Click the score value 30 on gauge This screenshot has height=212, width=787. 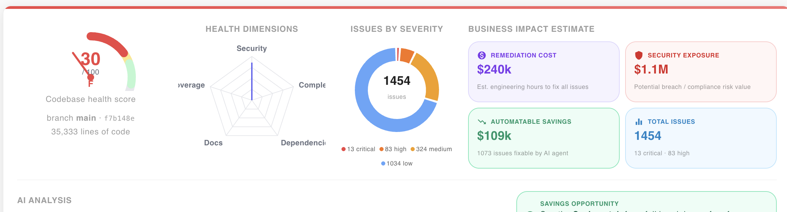point(91,59)
